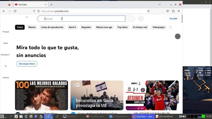This screenshot has width=212, height=119.
Task: Select the Reguetón filter chip
Action: point(86,27)
